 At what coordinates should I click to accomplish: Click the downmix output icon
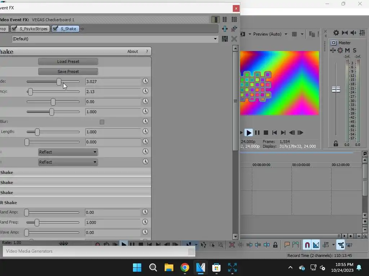click(345, 33)
